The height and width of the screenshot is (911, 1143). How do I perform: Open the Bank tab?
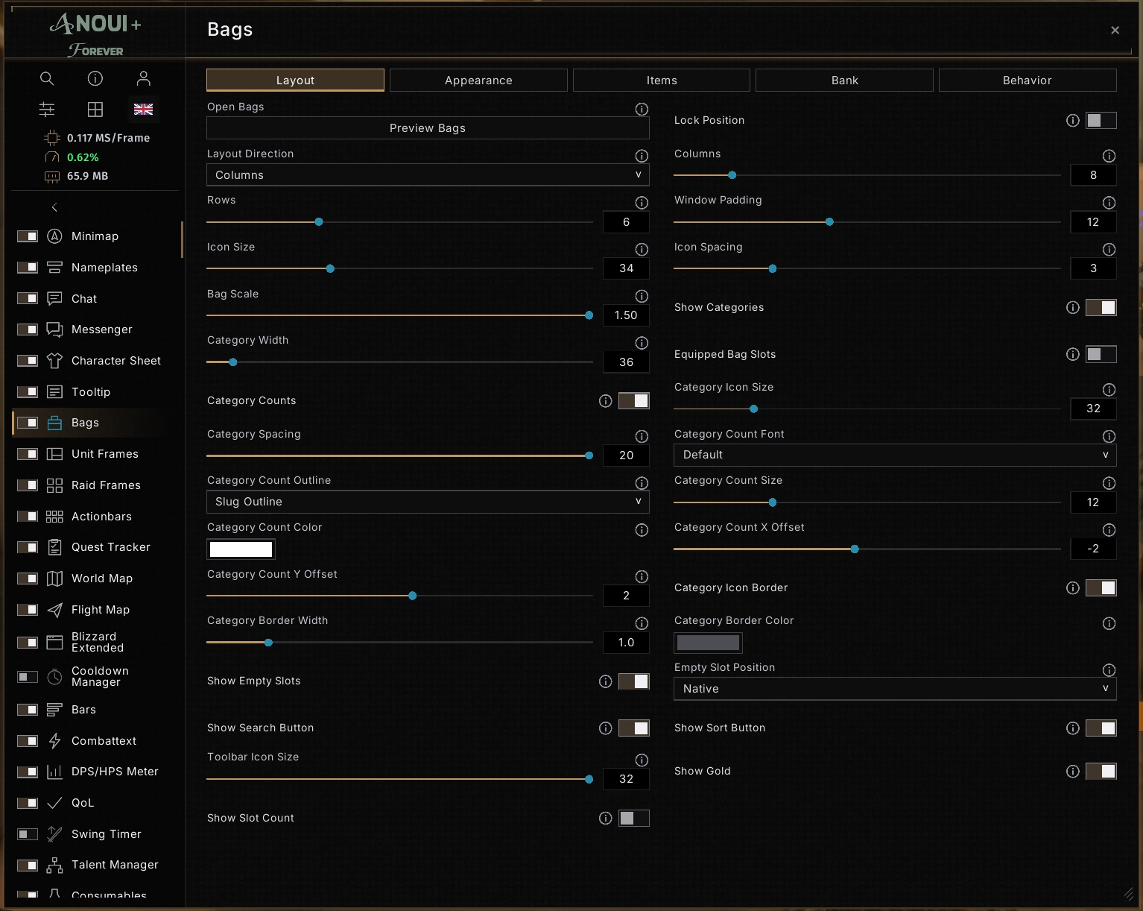tap(845, 81)
